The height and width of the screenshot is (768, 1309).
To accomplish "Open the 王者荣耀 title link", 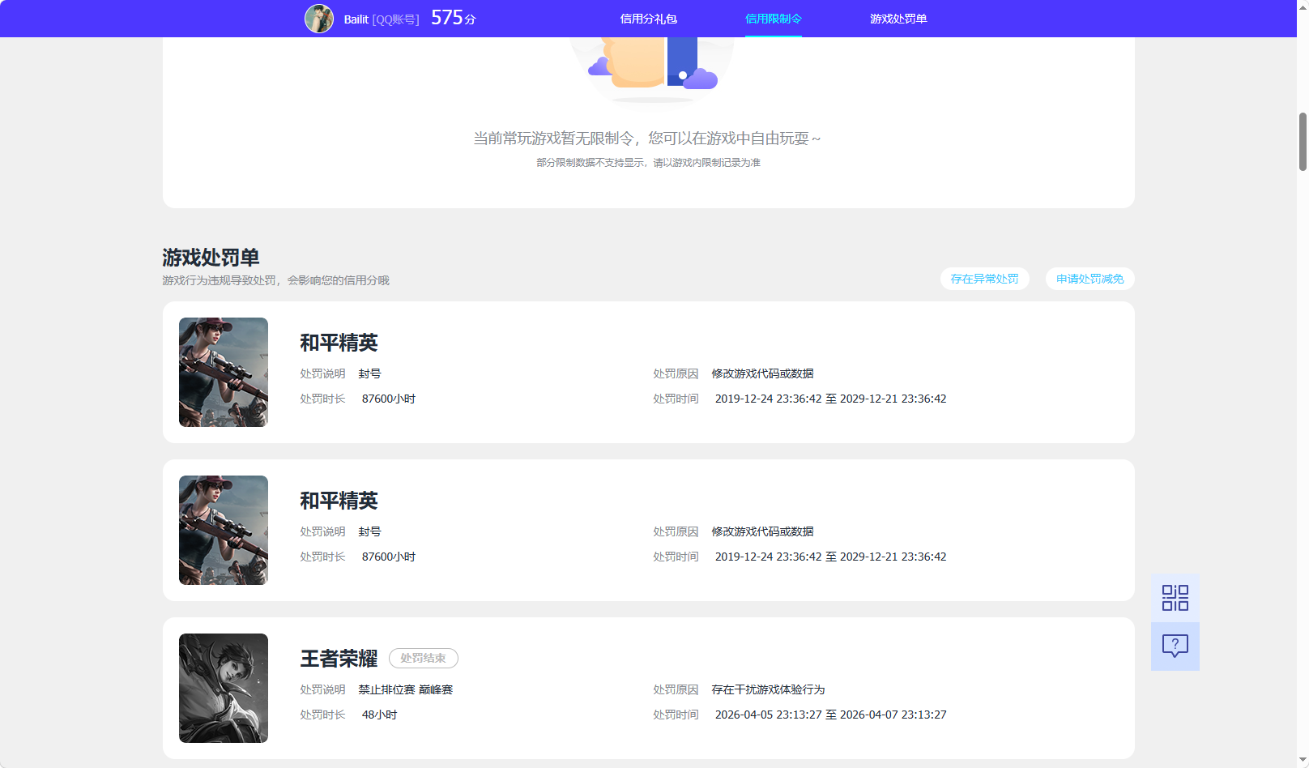I will coord(340,659).
